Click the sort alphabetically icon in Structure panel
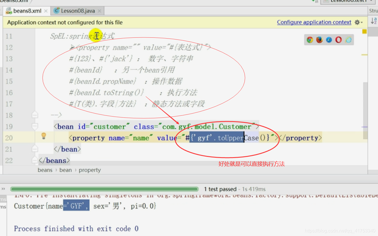 coord(374,21)
